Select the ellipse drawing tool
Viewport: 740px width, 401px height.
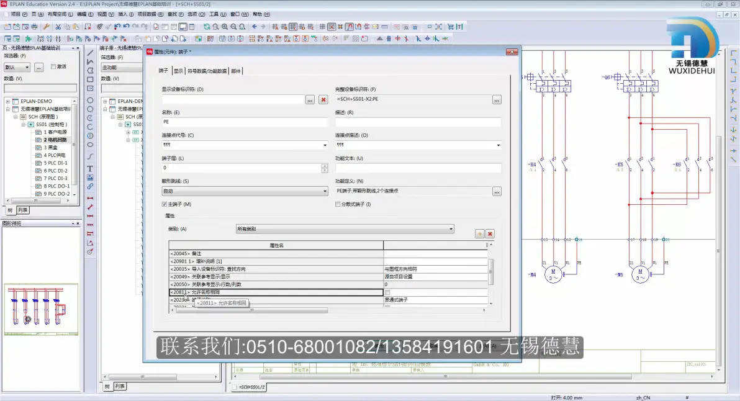pos(90,145)
